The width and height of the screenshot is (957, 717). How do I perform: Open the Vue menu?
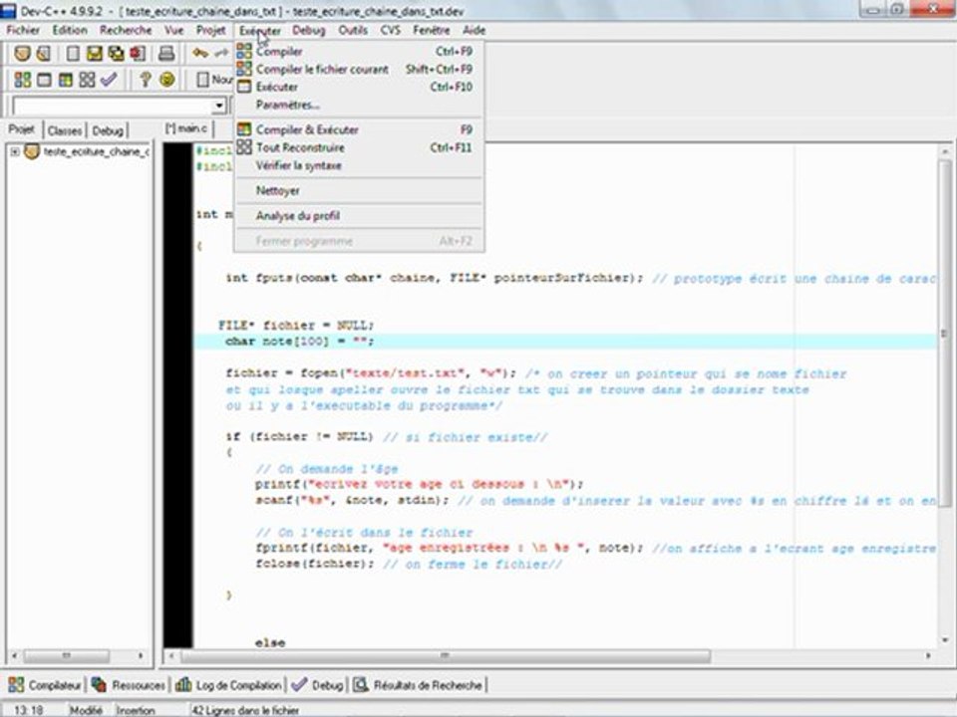(x=173, y=30)
